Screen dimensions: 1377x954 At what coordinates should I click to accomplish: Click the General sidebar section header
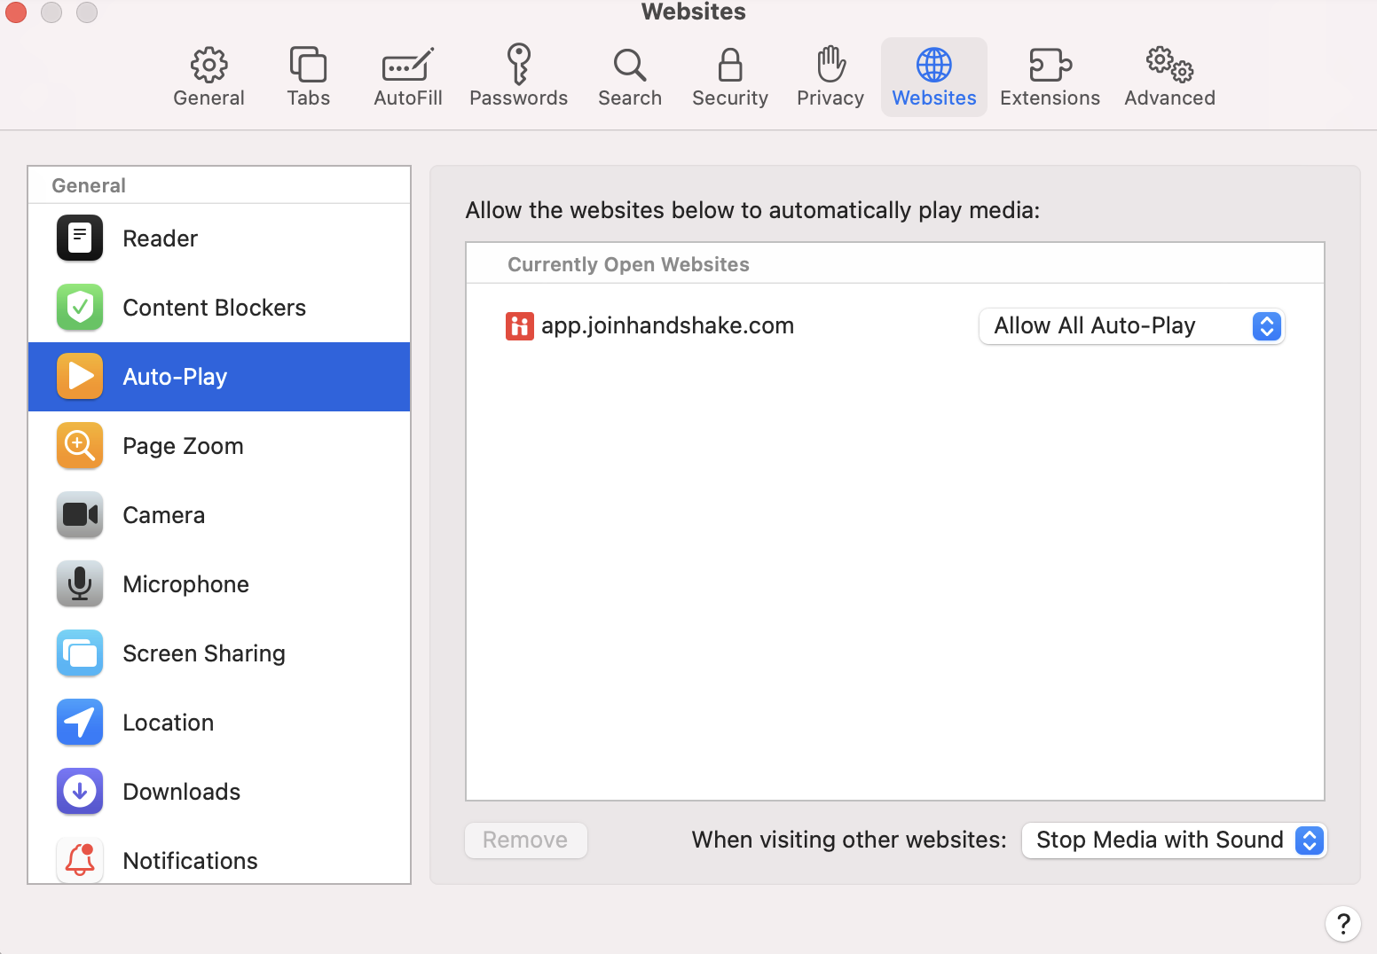point(89,185)
